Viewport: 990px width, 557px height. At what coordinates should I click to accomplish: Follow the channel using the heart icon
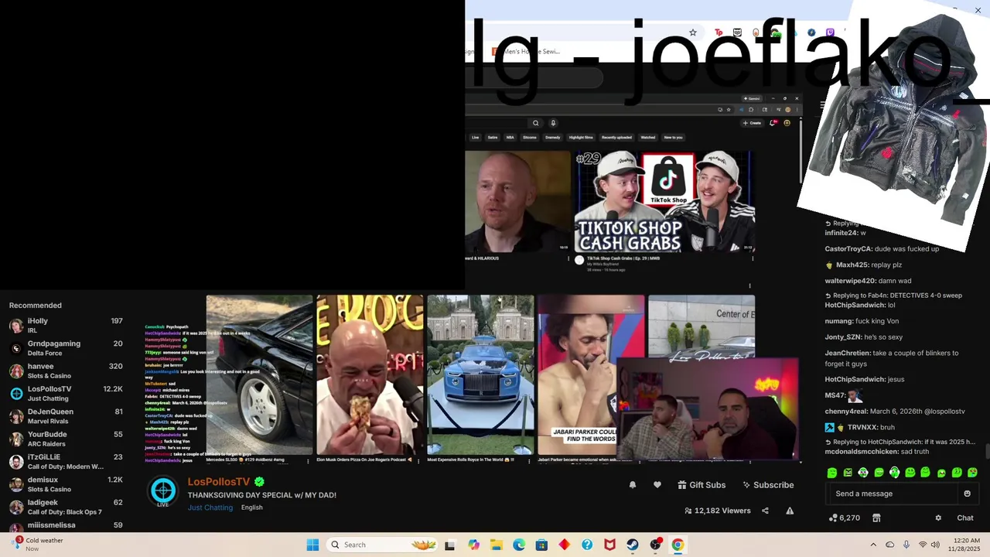[657, 485]
